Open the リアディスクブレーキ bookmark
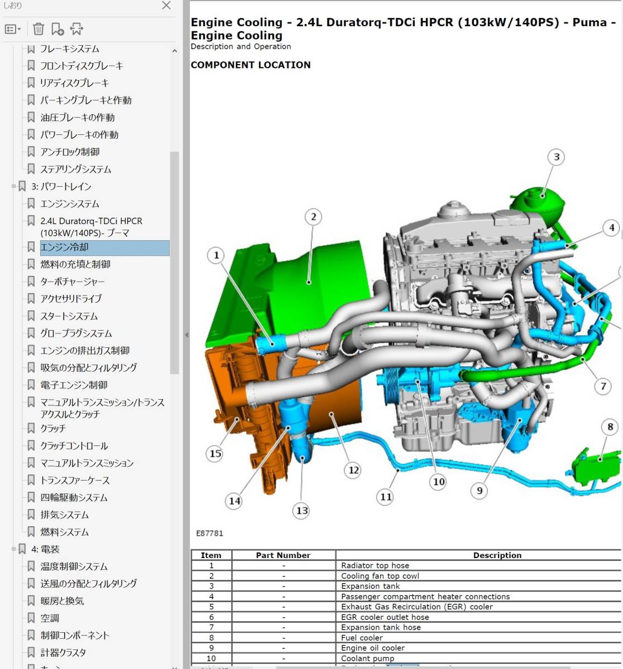The image size is (623, 669). [75, 83]
